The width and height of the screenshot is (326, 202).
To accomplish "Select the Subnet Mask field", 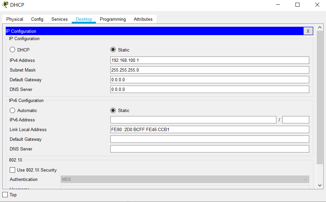I will (x=209, y=70).
